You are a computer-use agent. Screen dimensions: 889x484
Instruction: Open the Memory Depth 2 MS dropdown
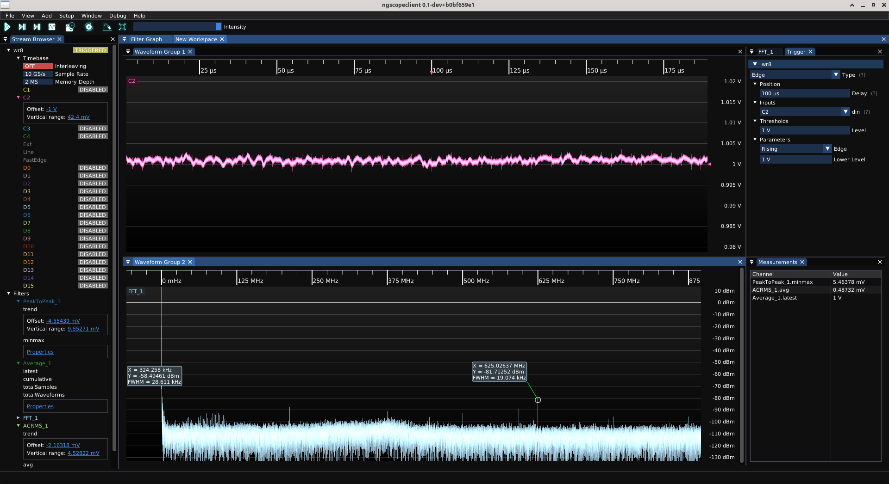[38, 82]
